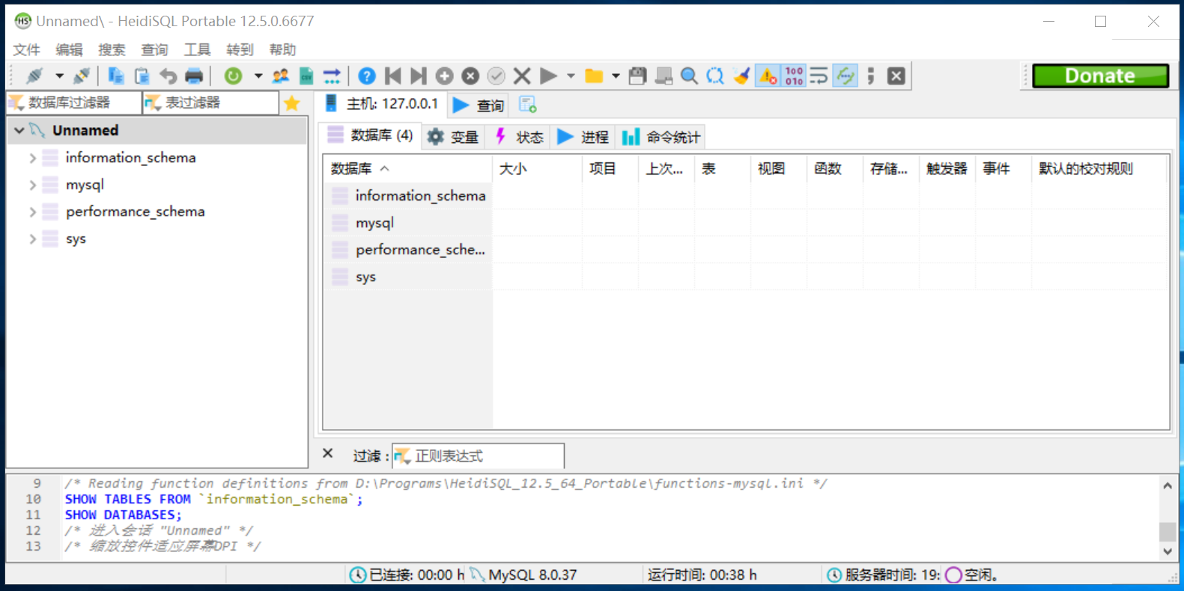
Task: Click the dark square X toolbar icon
Action: (x=896, y=76)
